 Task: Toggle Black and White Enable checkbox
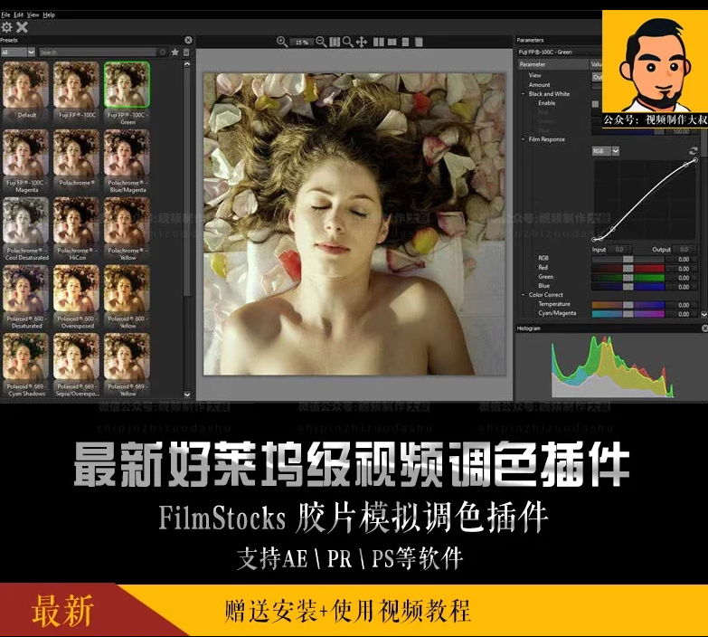pos(595,103)
